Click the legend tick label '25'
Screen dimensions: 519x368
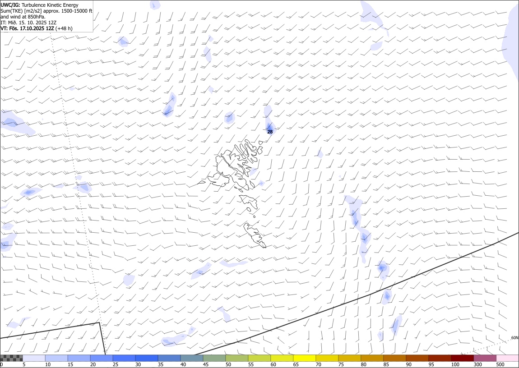coord(116,364)
